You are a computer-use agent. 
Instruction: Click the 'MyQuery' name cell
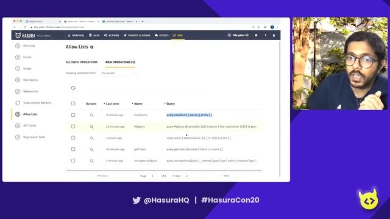coord(140,127)
